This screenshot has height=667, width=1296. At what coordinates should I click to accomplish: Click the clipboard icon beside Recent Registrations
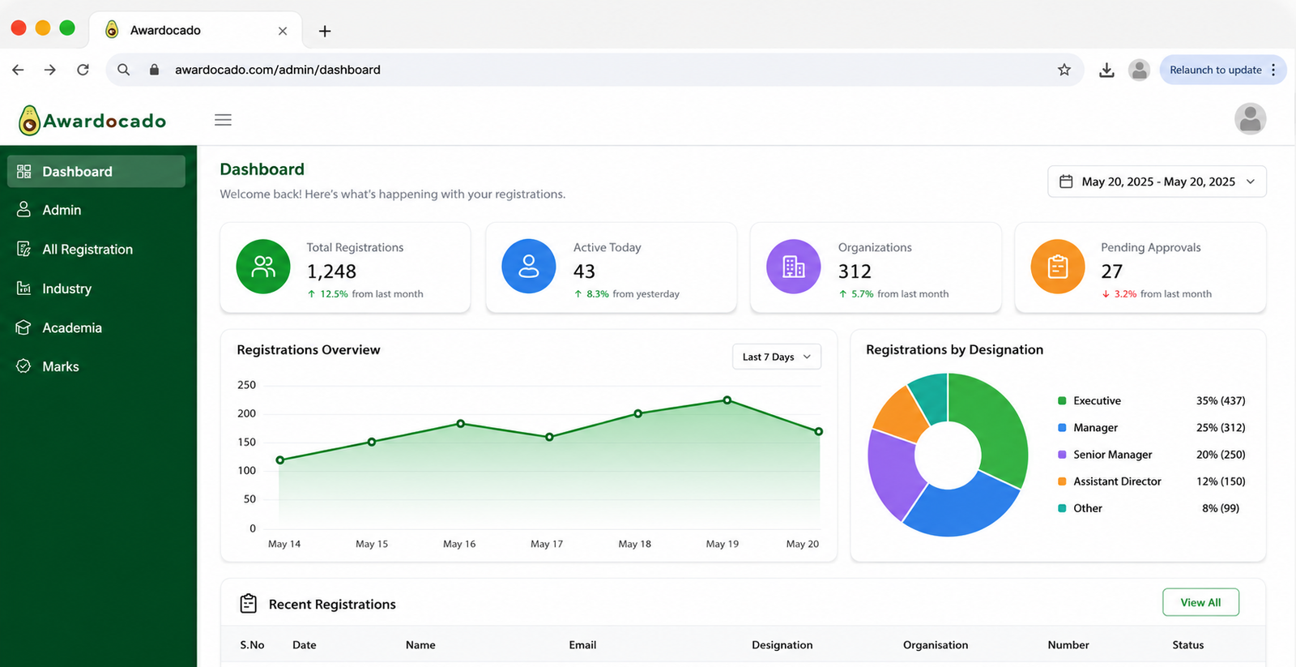[249, 604]
